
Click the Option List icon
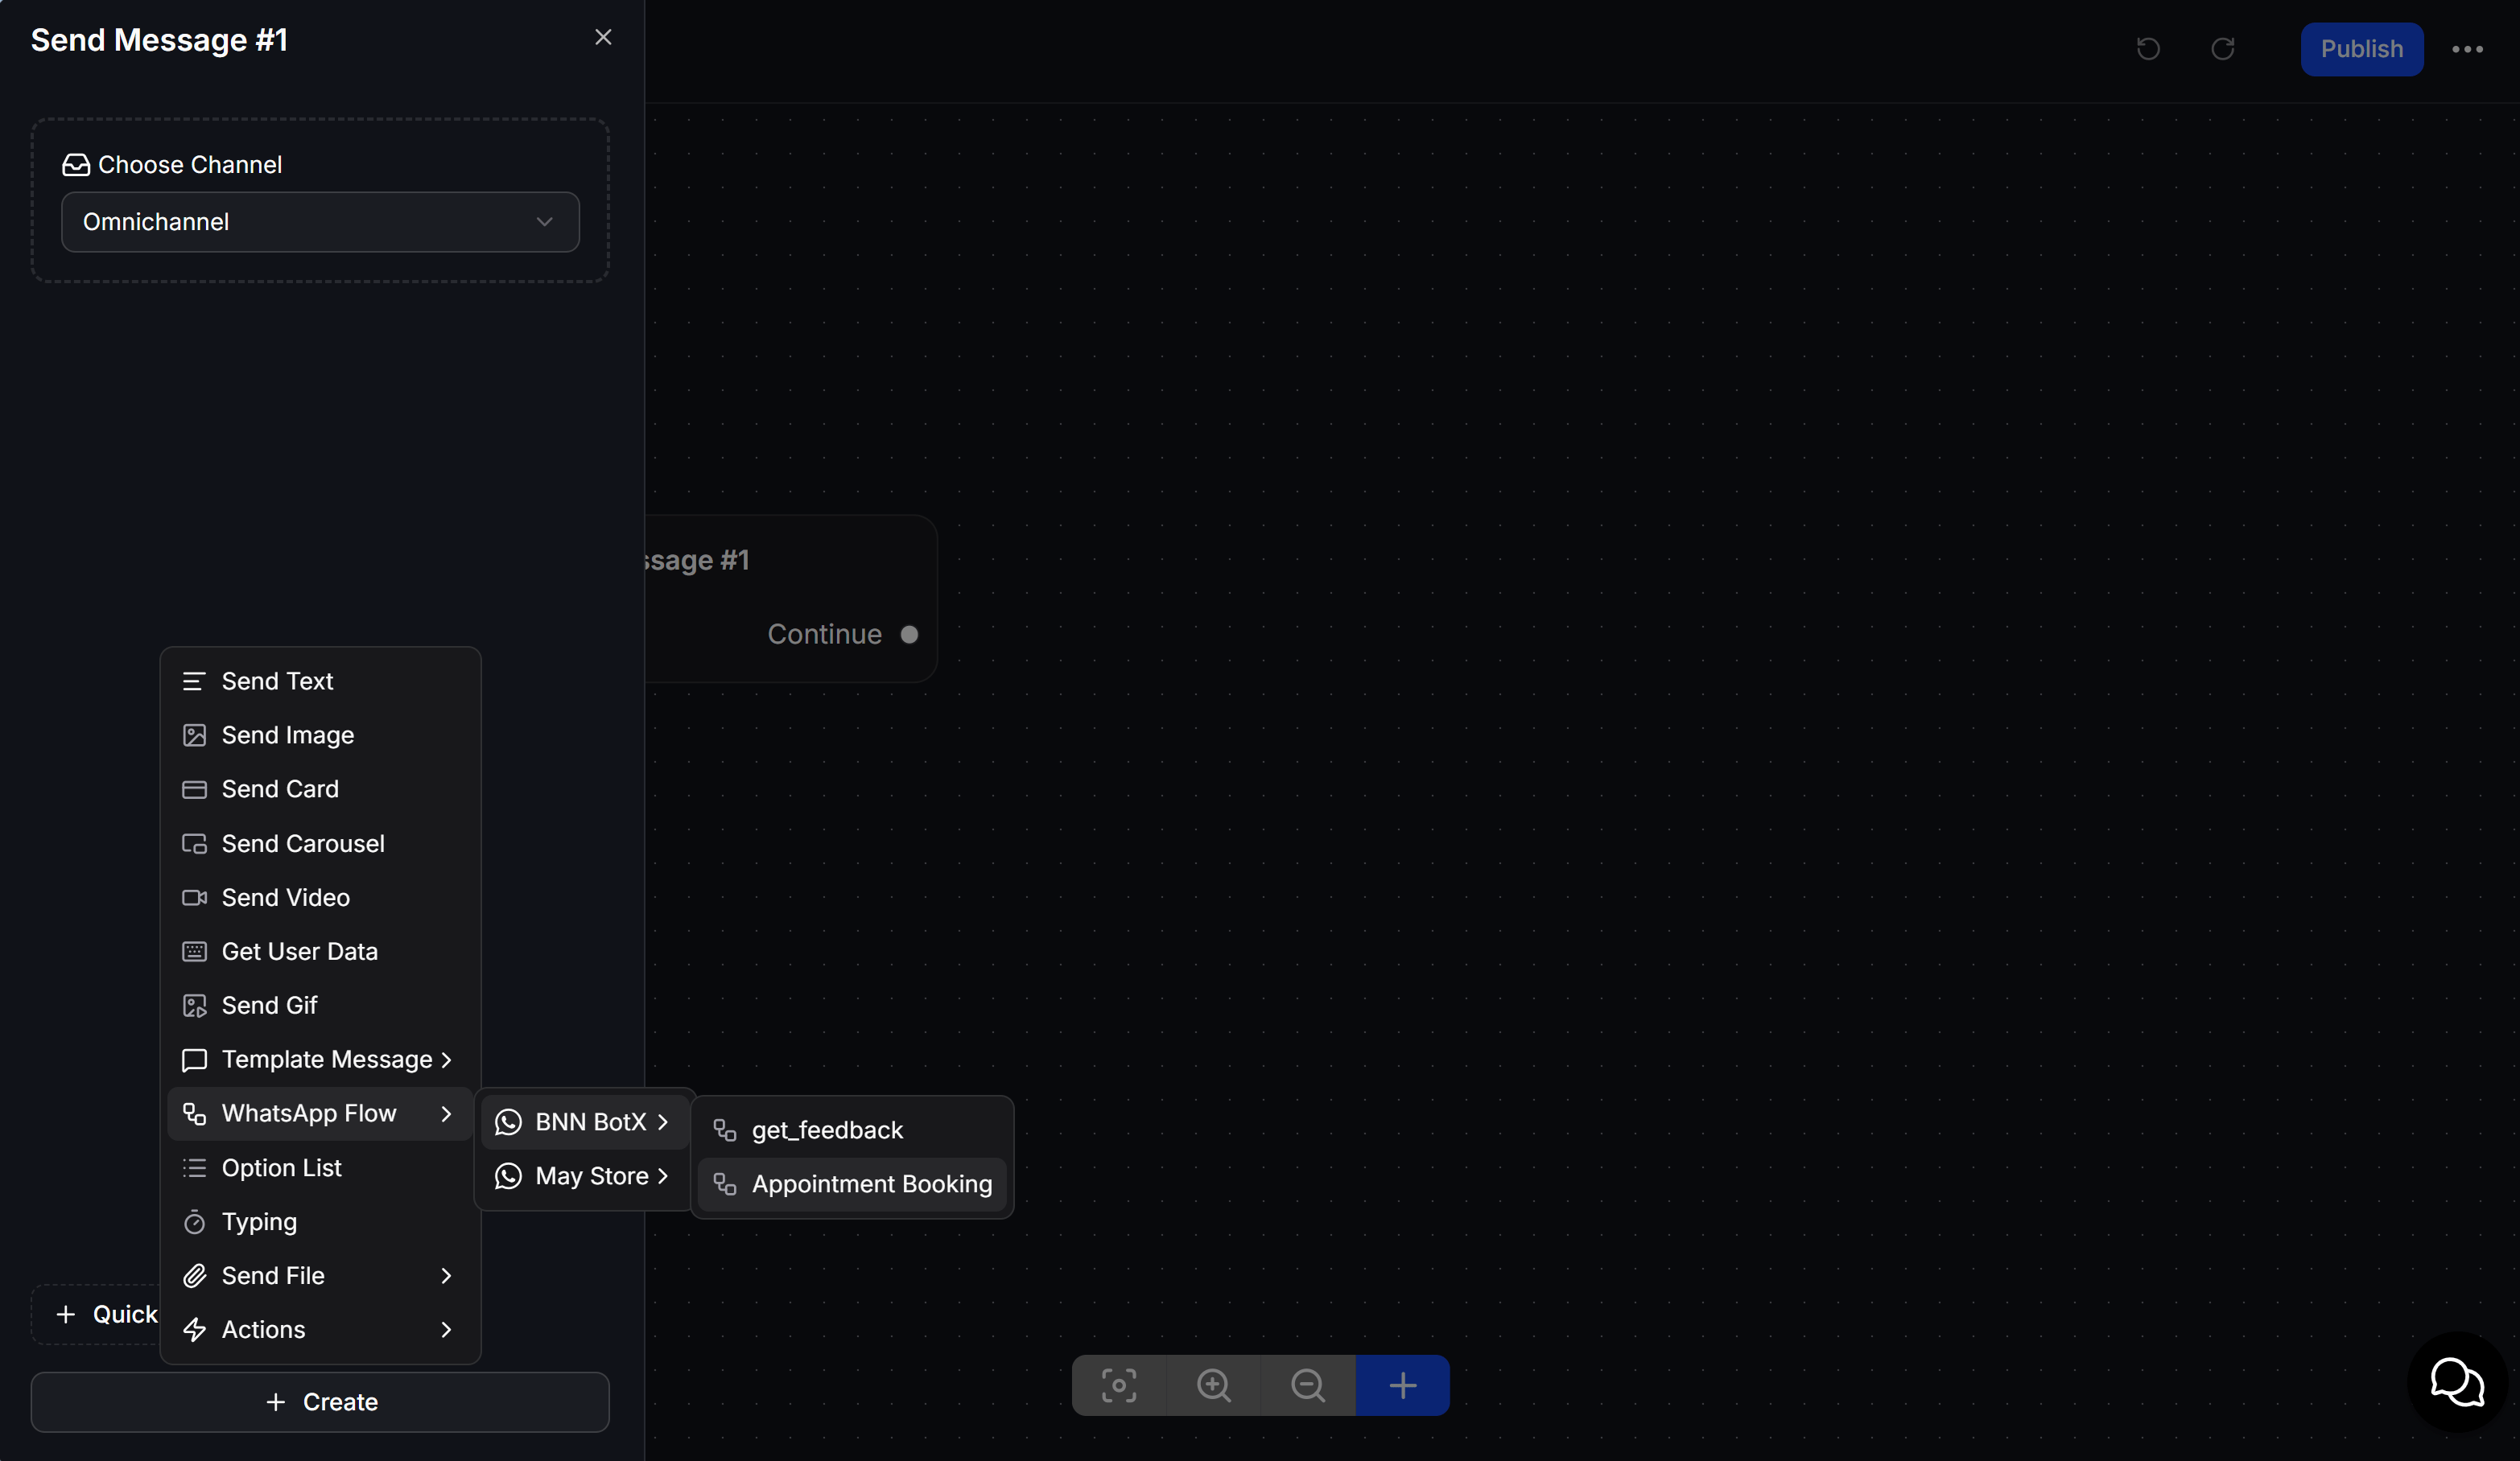tap(194, 1167)
